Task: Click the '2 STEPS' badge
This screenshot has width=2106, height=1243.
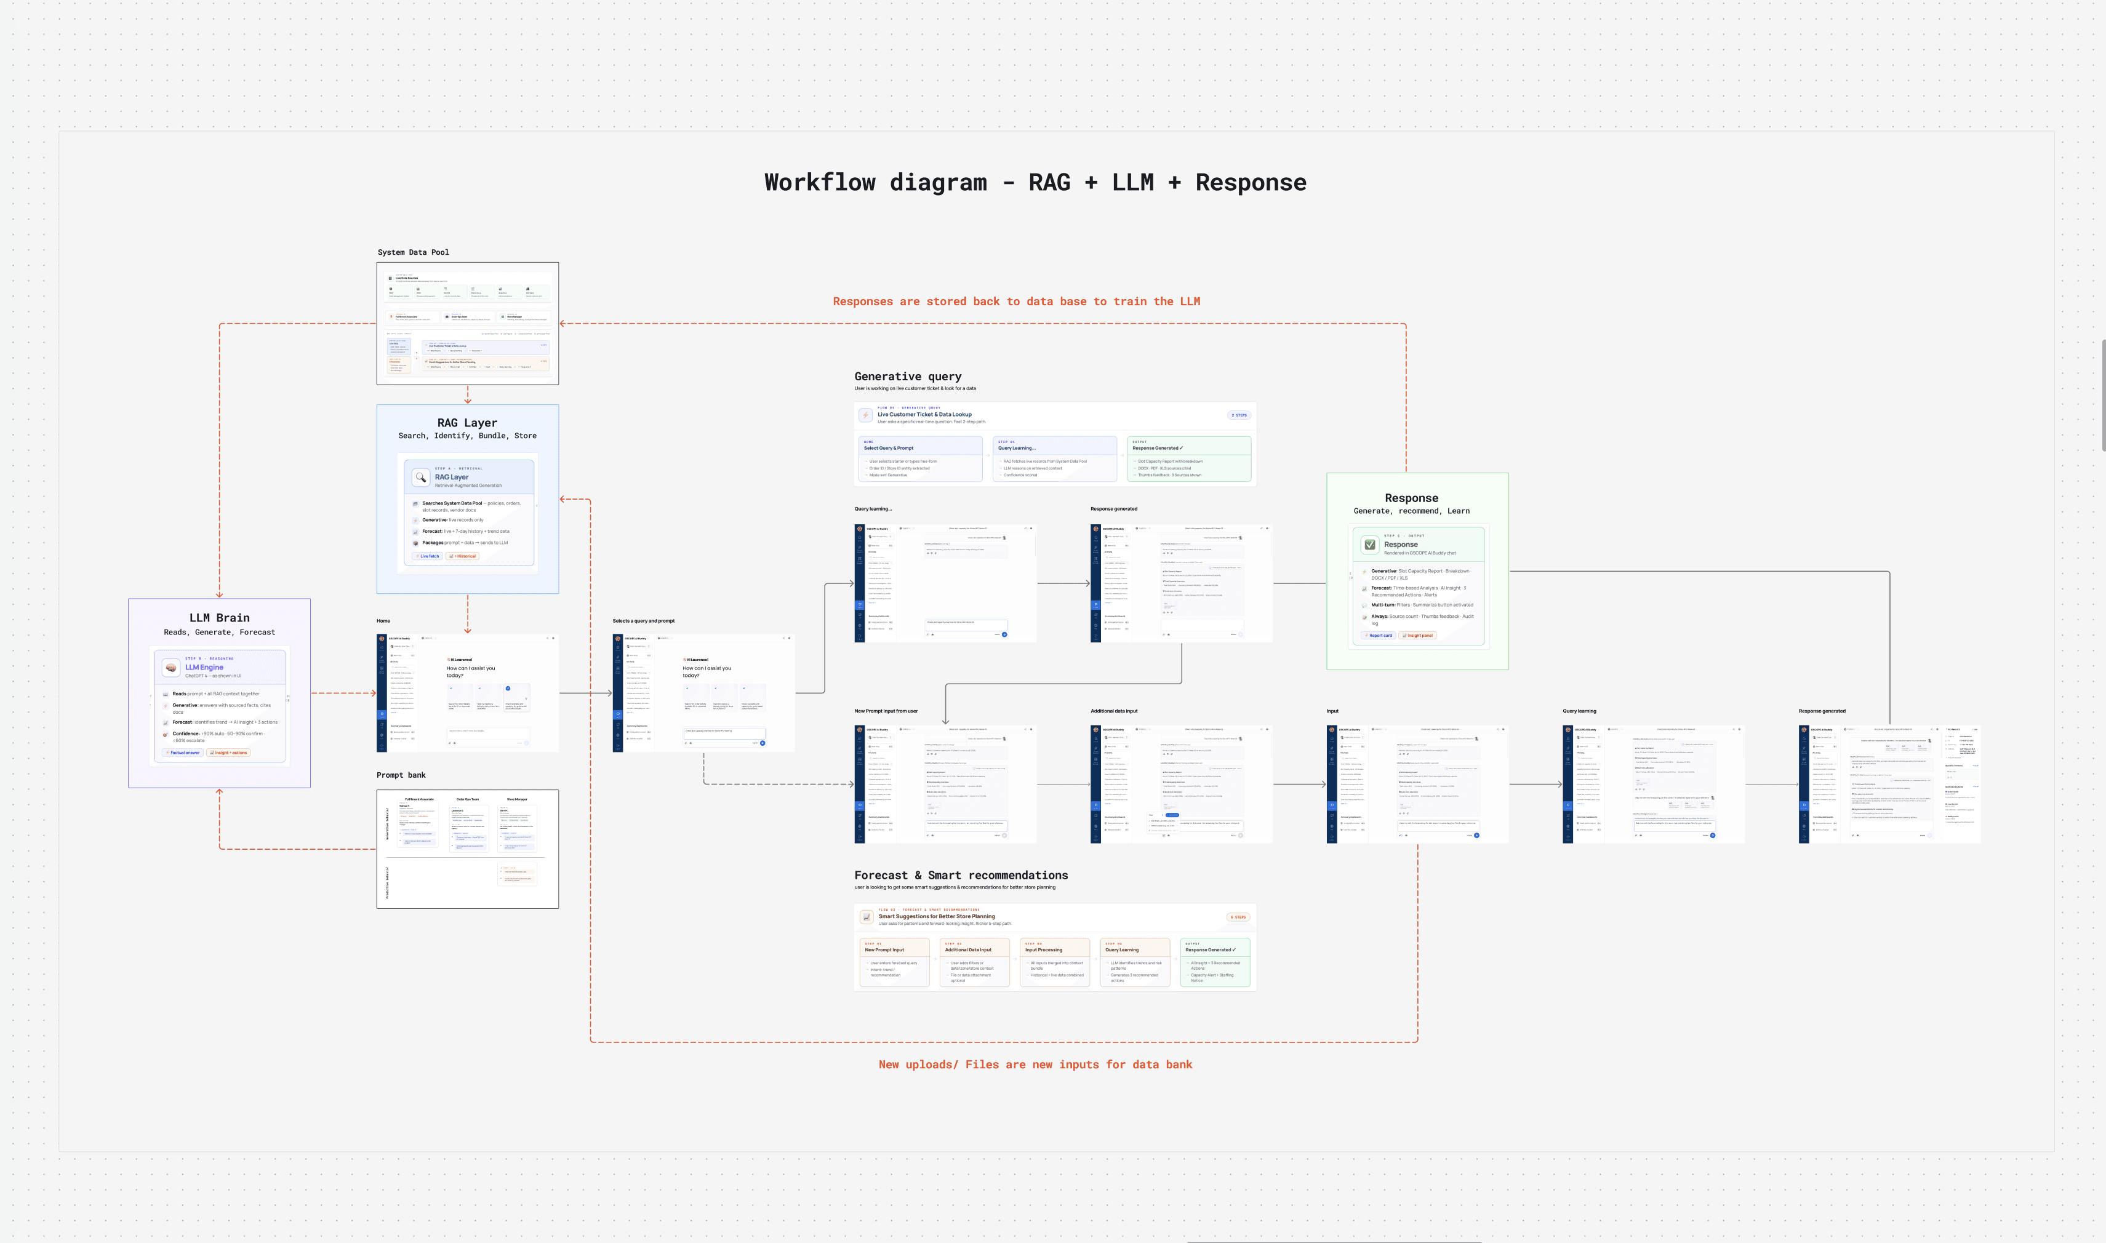Action: tap(1239, 415)
